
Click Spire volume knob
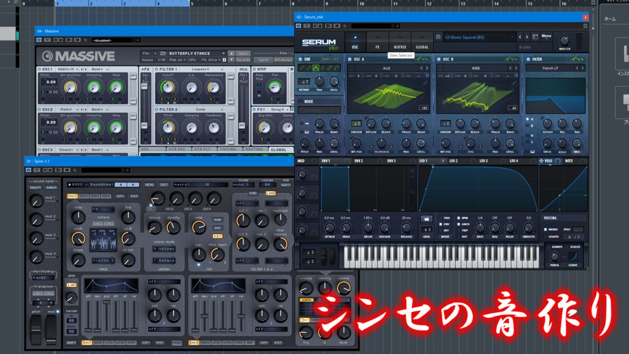click(344, 288)
